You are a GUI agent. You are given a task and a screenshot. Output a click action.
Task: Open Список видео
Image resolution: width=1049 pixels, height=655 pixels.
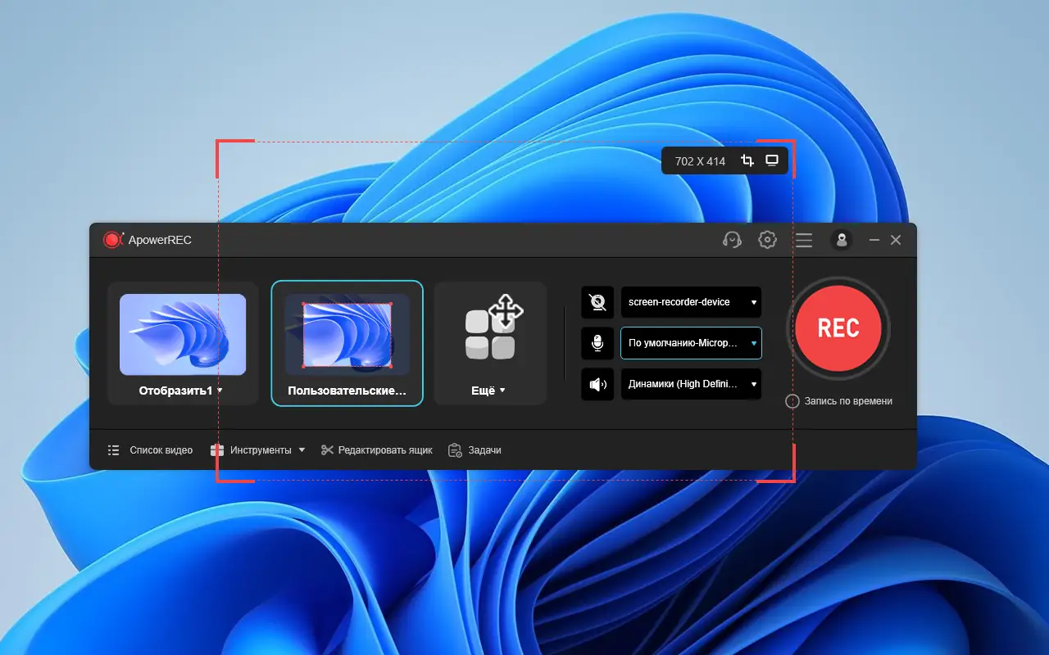pyautogui.click(x=150, y=450)
